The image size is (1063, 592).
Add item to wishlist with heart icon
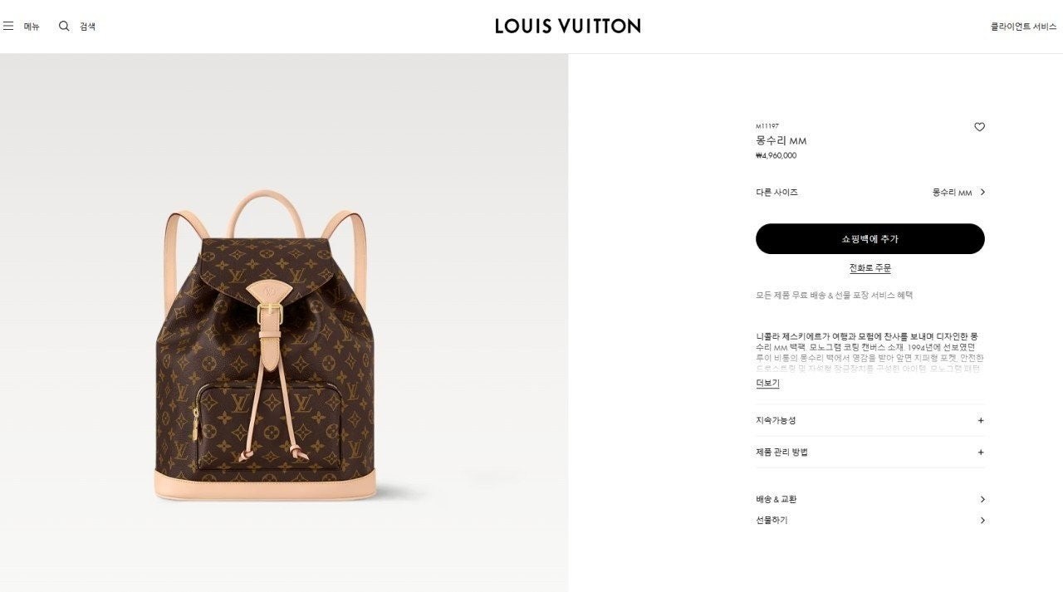click(x=979, y=127)
